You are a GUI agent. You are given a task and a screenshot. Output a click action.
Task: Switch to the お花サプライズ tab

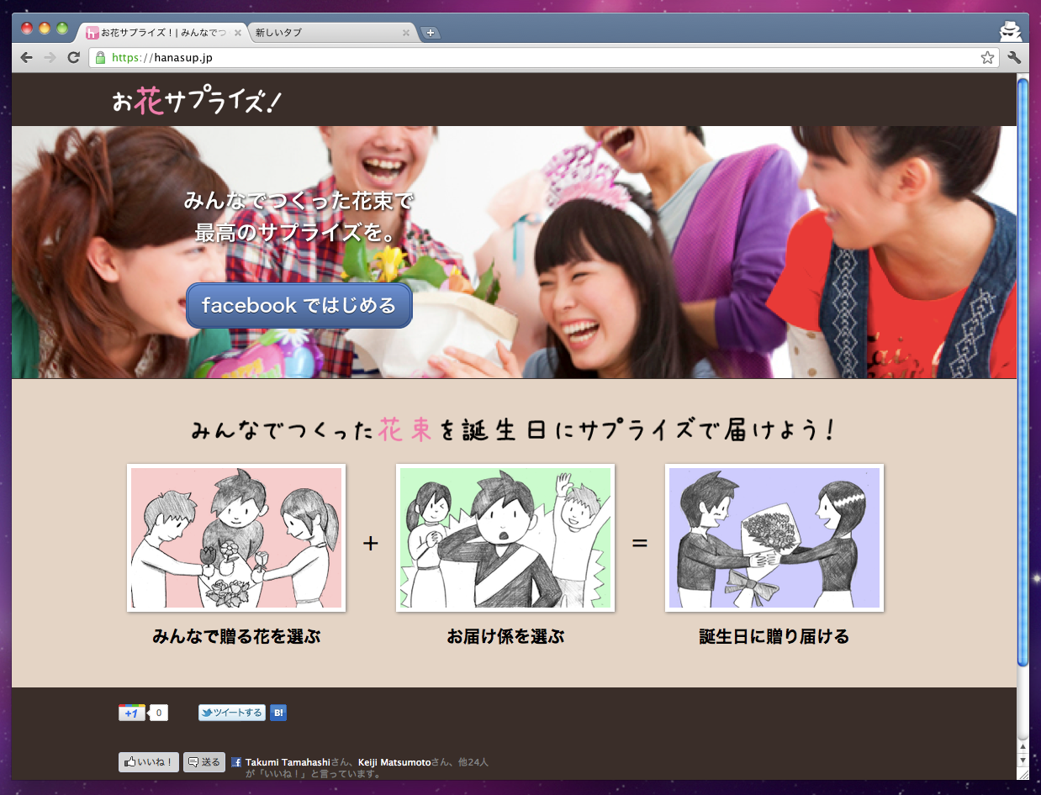tap(164, 33)
